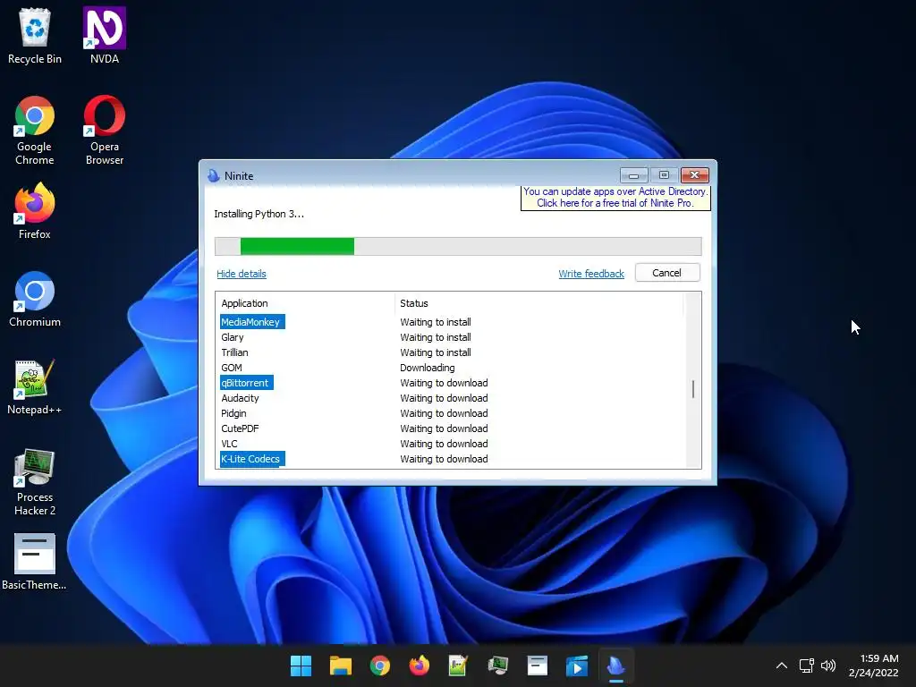Open the NVDA desktop shortcut
The width and height of the screenshot is (916, 687).
tap(105, 36)
